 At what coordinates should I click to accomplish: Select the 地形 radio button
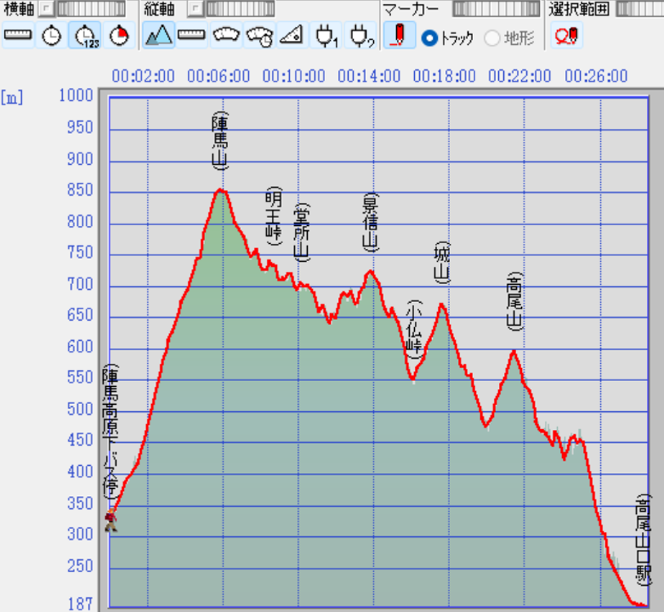[x=492, y=38]
